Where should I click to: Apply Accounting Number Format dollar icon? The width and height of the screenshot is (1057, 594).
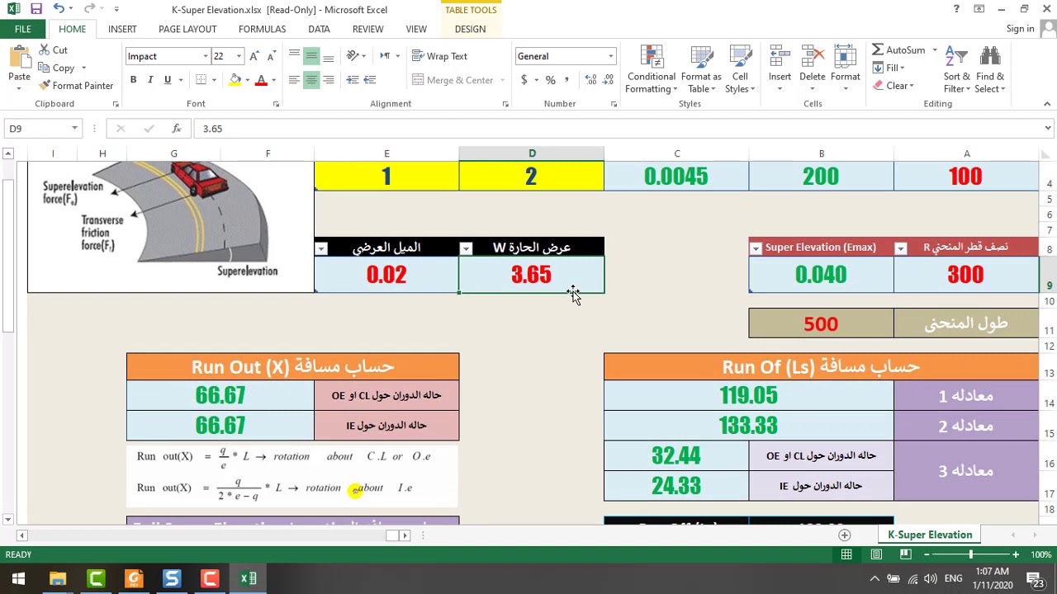click(524, 80)
